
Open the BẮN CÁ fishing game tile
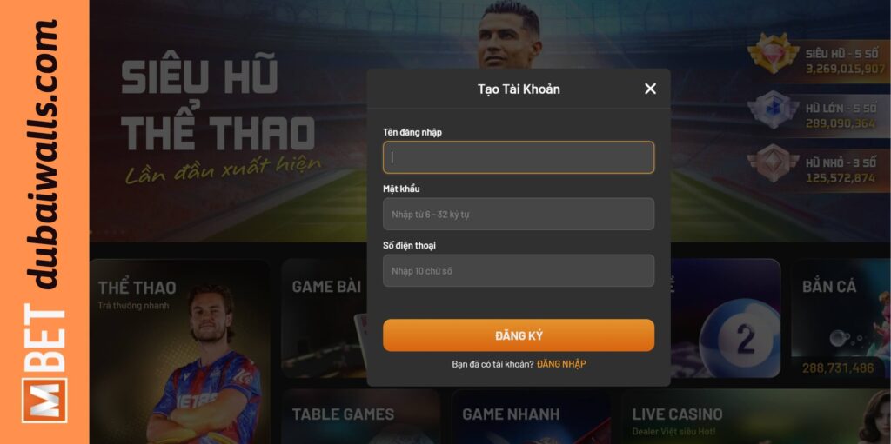coord(841,319)
